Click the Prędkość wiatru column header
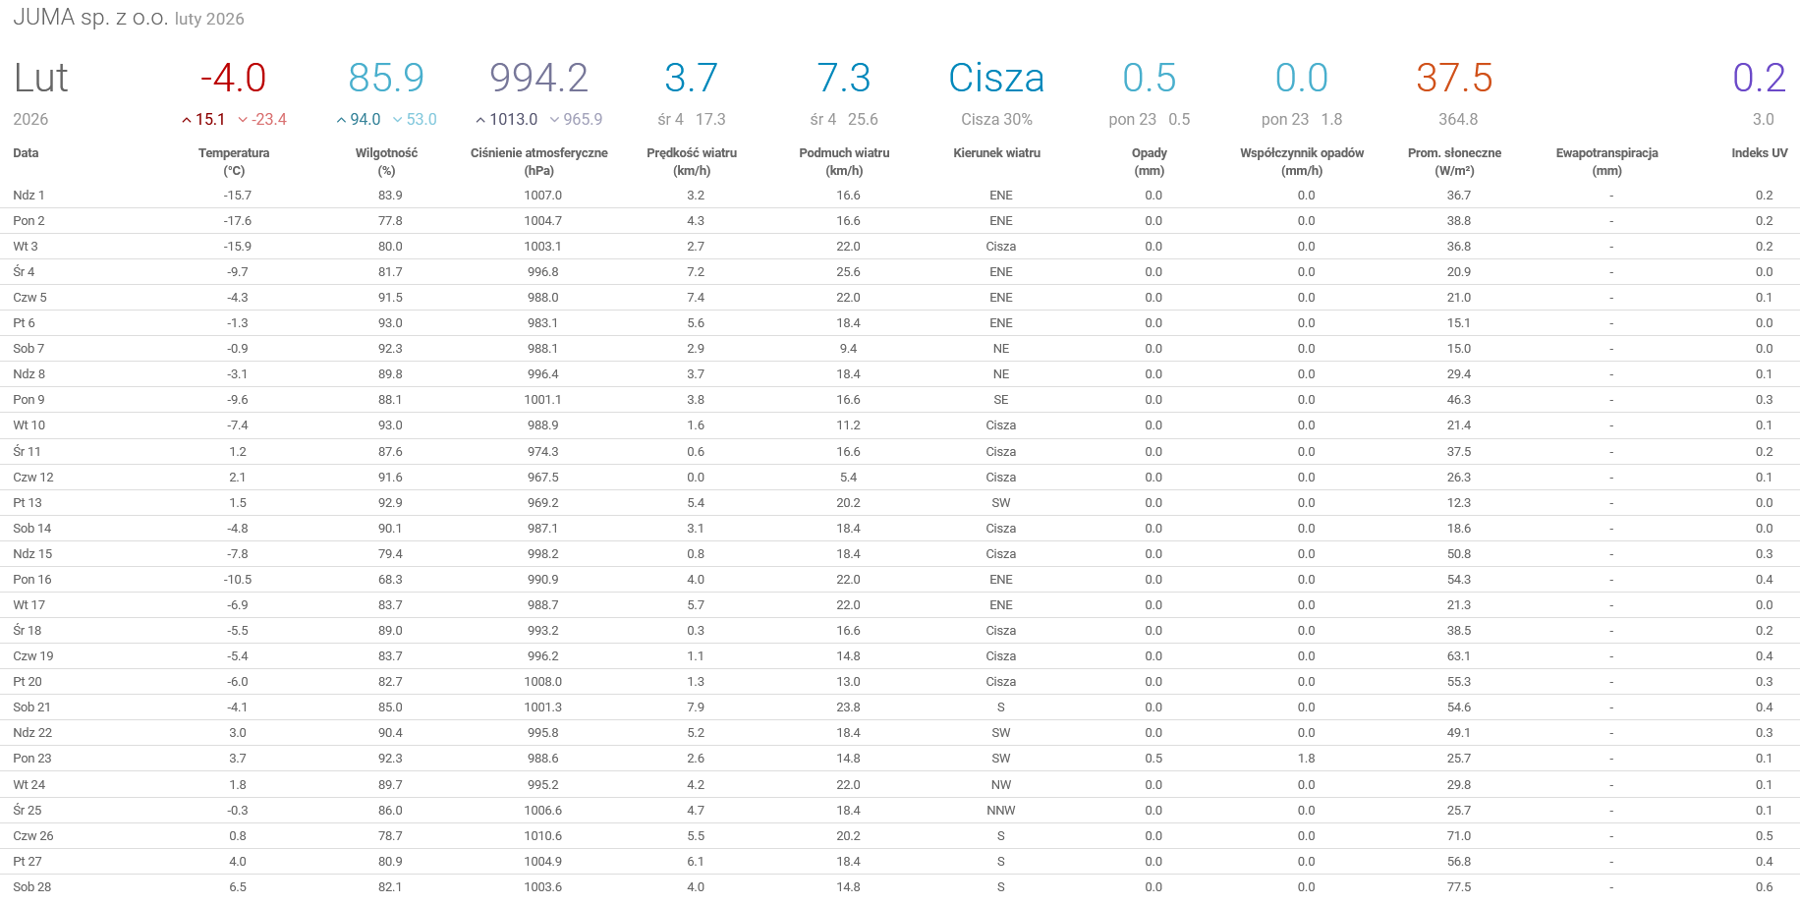Screen dimensions: 1800x905 (692, 161)
